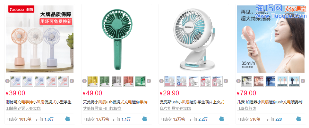Open the 奥克斯usb小风扇 product title
This screenshot has height=128, width=309.
[192, 102]
